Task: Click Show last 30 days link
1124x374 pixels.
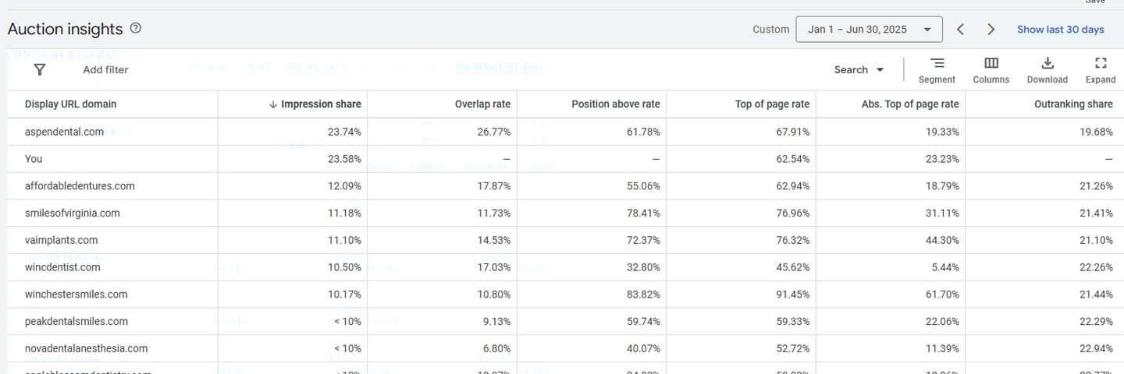Action: [1060, 30]
